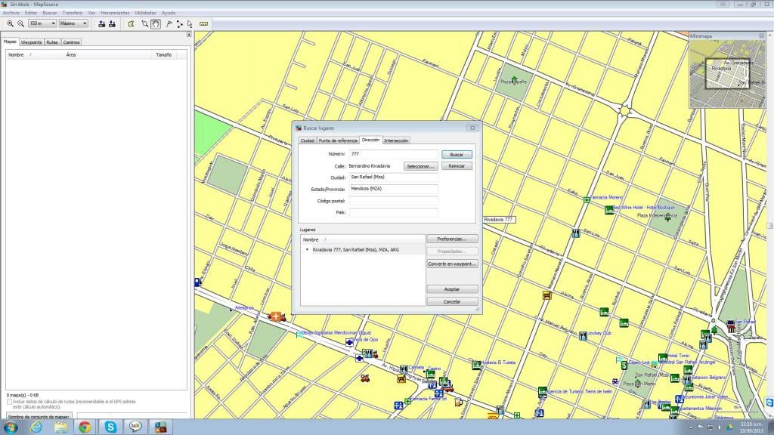The height and width of the screenshot is (435, 774).
Task: Click the Reiniciar button
Action: point(457,166)
